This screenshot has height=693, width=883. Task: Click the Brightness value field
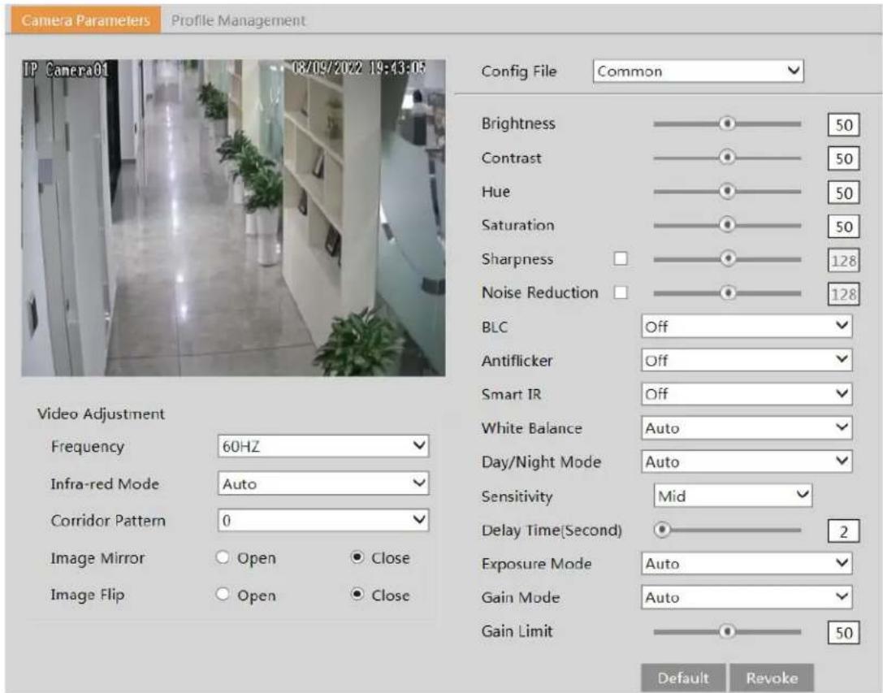click(843, 124)
